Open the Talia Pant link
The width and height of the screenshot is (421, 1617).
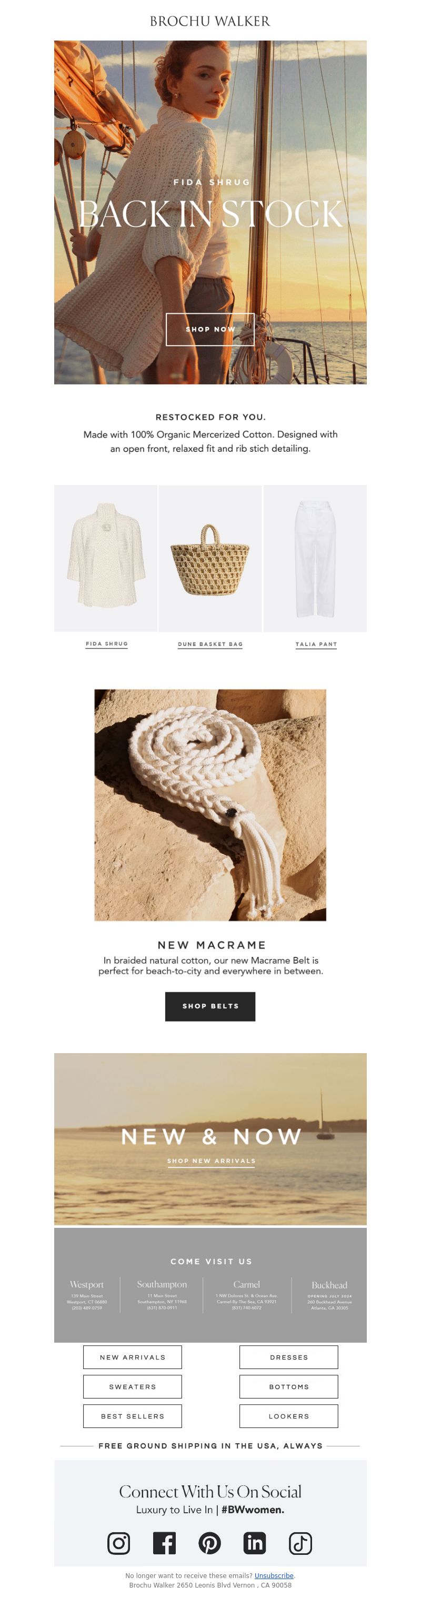[316, 644]
